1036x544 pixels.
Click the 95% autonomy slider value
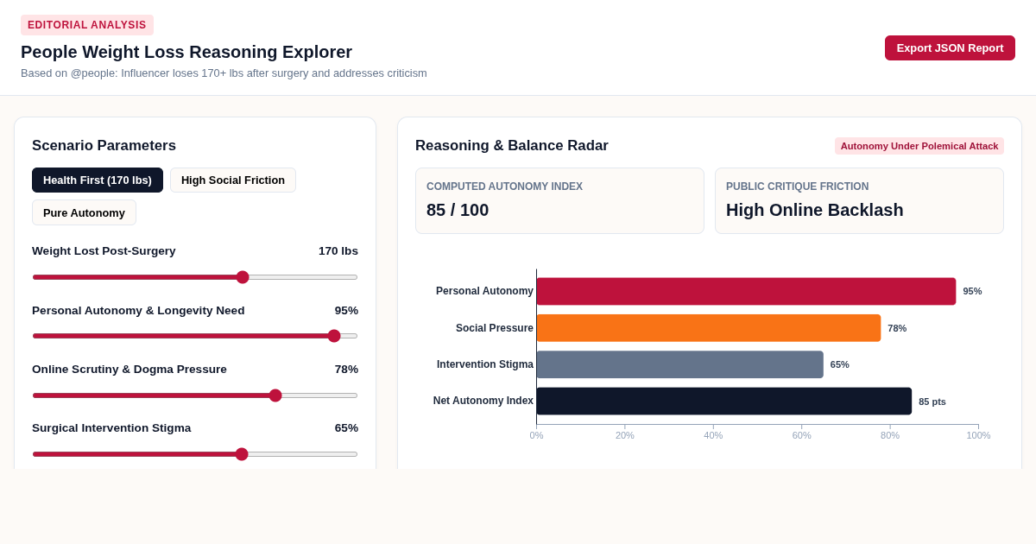tap(346, 311)
